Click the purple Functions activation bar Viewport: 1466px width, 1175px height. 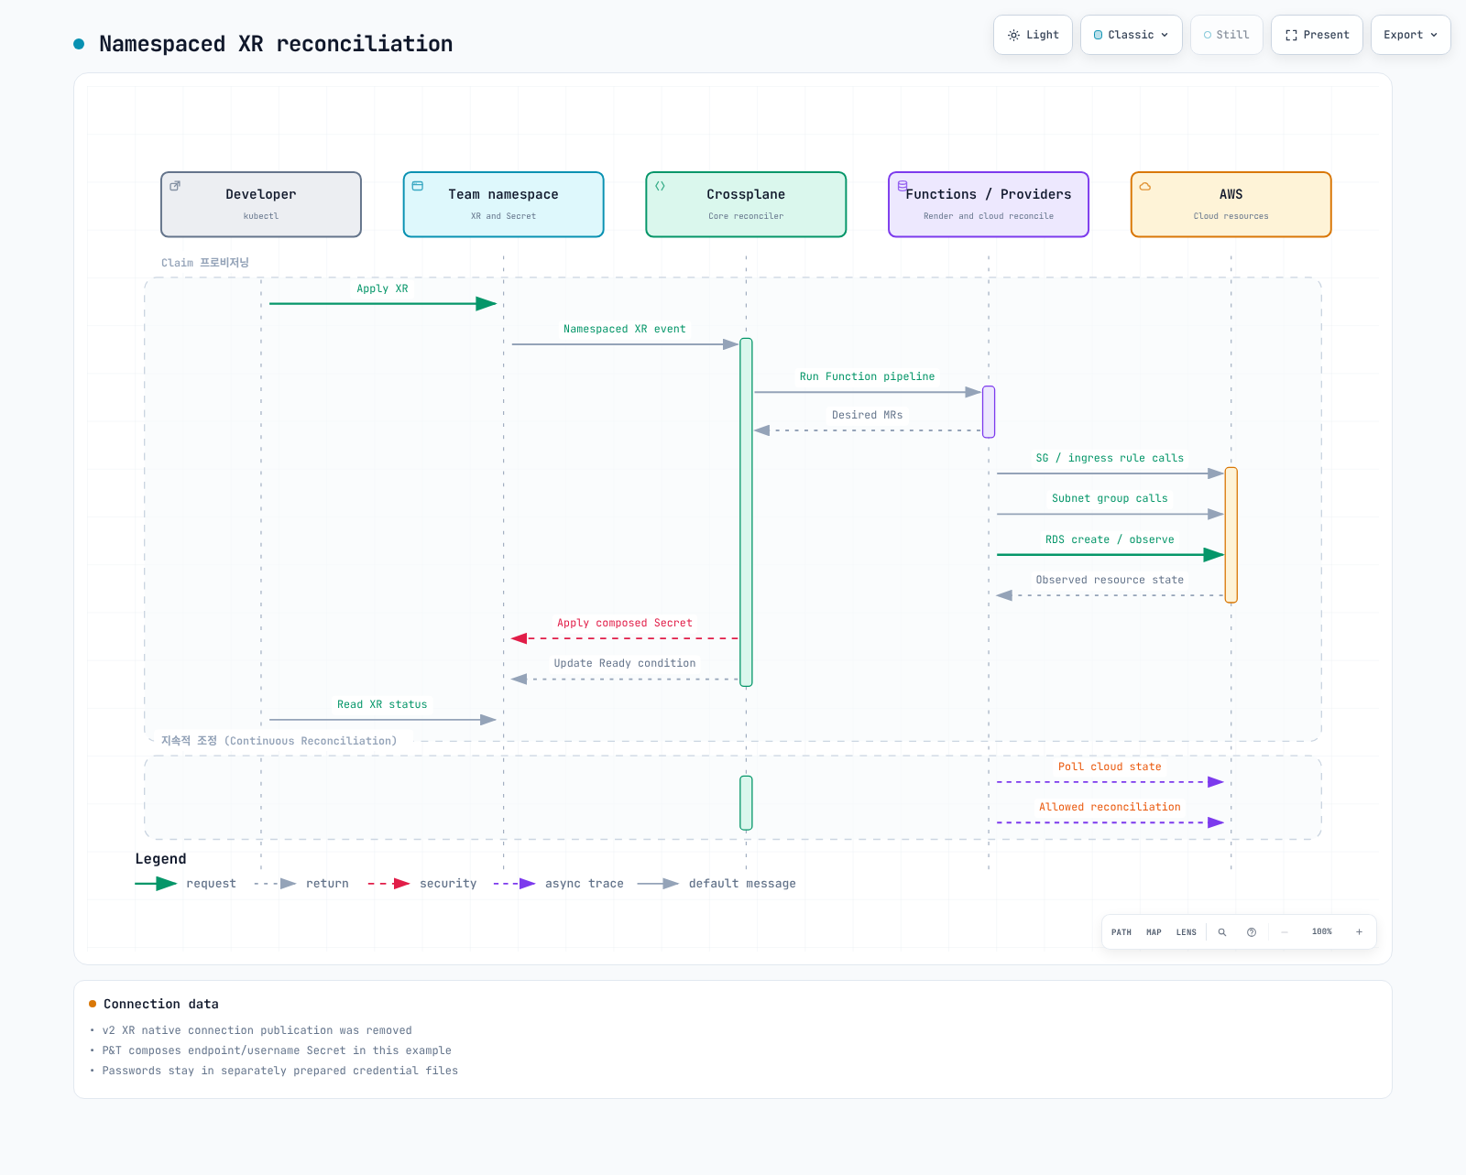click(x=989, y=412)
